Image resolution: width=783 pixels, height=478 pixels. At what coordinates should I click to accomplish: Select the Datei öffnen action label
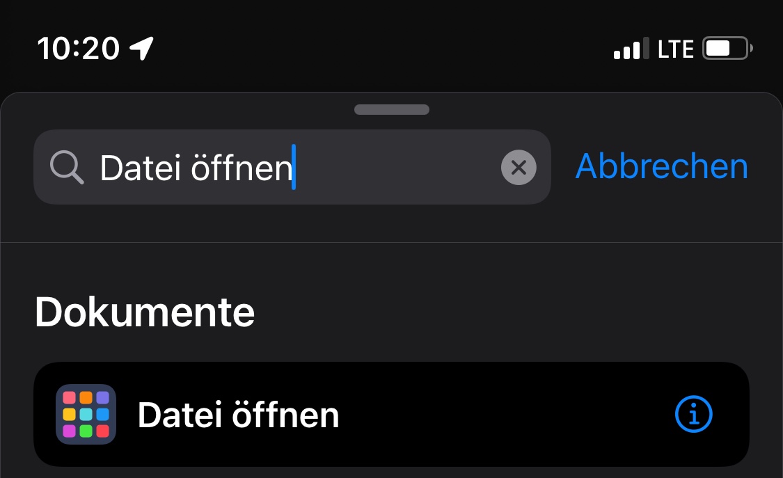(x=238, y=415)
